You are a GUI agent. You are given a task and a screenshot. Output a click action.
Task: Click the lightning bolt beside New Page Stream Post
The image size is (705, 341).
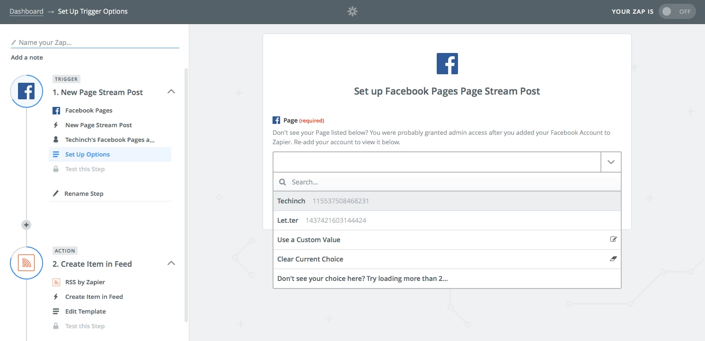tap(57, 124)
